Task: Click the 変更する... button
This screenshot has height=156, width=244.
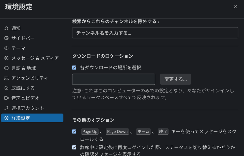Action: click(x=175, y=79)
